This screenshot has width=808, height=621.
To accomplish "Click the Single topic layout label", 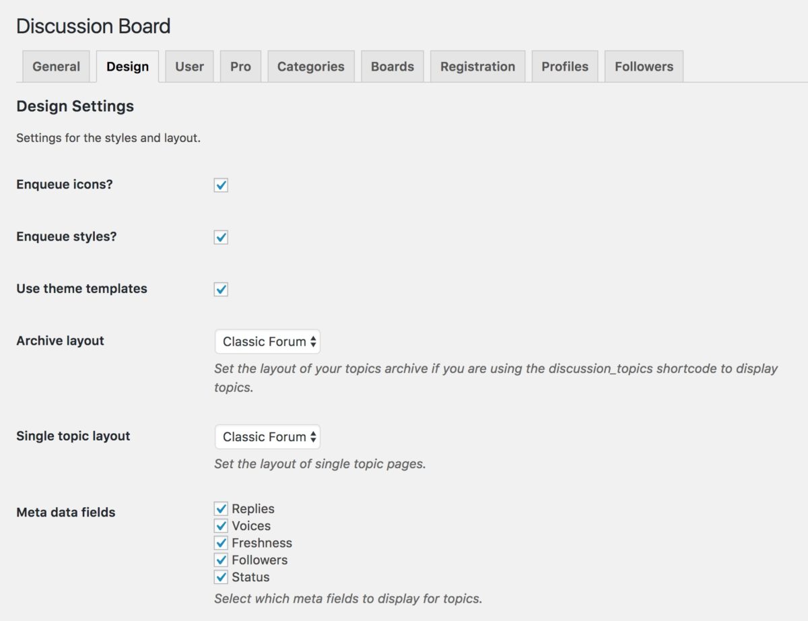I will (x=73, y=436).
